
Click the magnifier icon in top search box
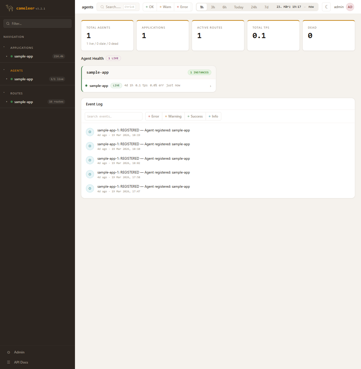coord(102,7)
